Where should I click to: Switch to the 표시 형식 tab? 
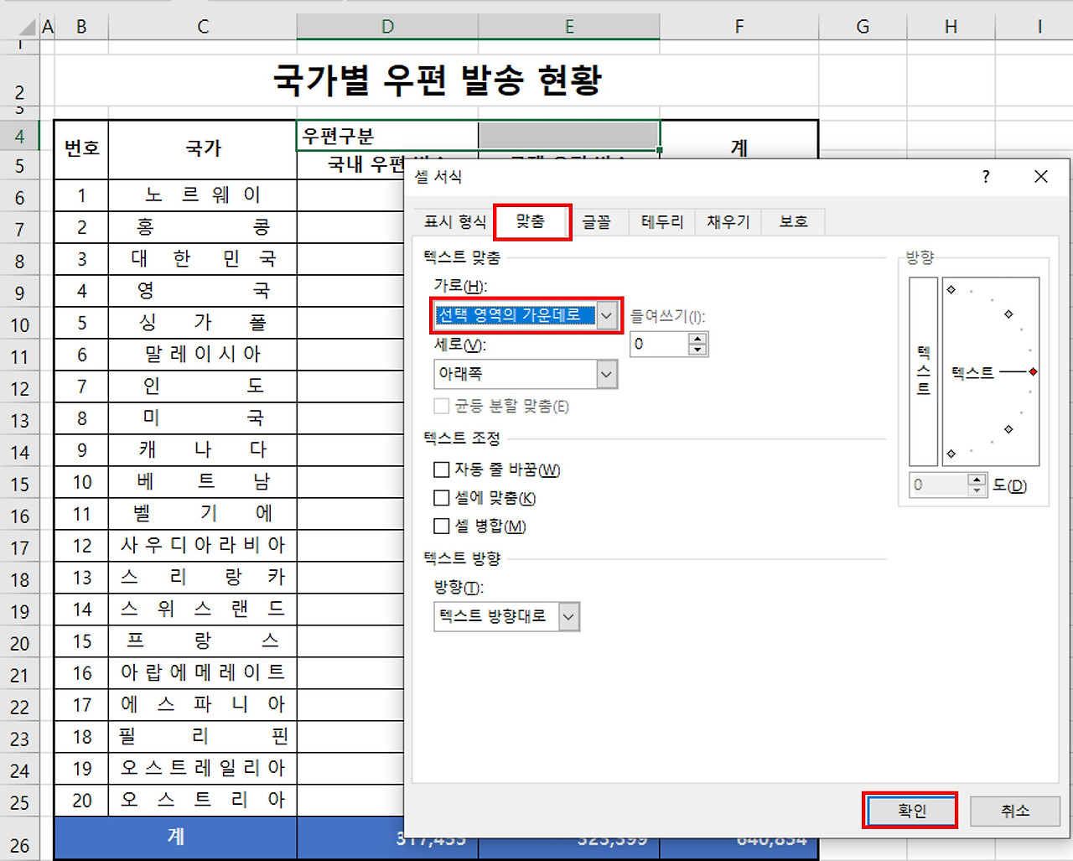coord(454,221)
